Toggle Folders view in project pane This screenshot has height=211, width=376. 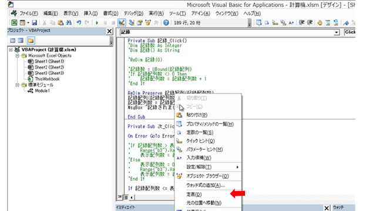click(31, 40)
